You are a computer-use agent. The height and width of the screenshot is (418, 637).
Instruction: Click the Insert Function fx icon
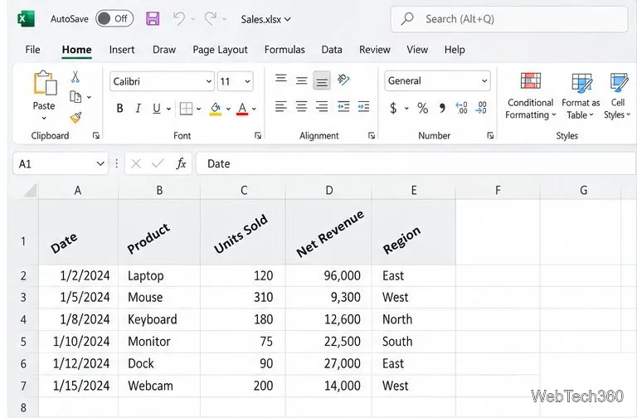[181, 163]
